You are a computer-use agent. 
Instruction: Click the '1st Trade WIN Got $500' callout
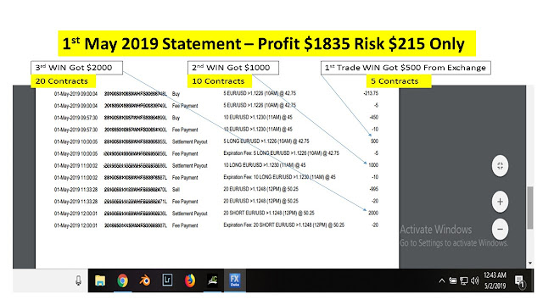tap(406, 68)
